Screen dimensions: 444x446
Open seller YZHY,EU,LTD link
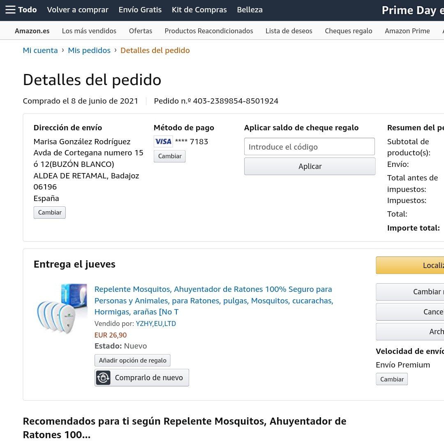(156, 324)
